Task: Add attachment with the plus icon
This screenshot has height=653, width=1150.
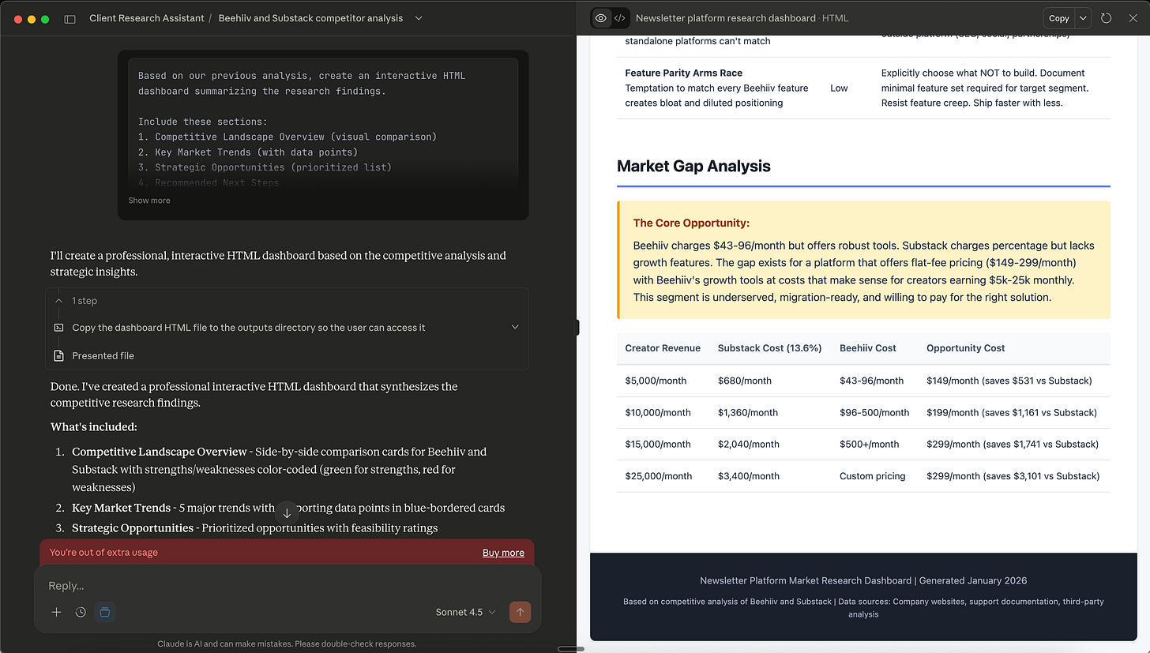Action: tap(56, 612)
